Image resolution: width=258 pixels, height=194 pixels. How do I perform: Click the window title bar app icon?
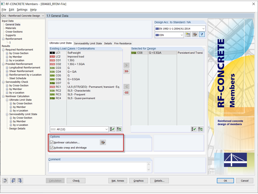(x=3, y=4)
